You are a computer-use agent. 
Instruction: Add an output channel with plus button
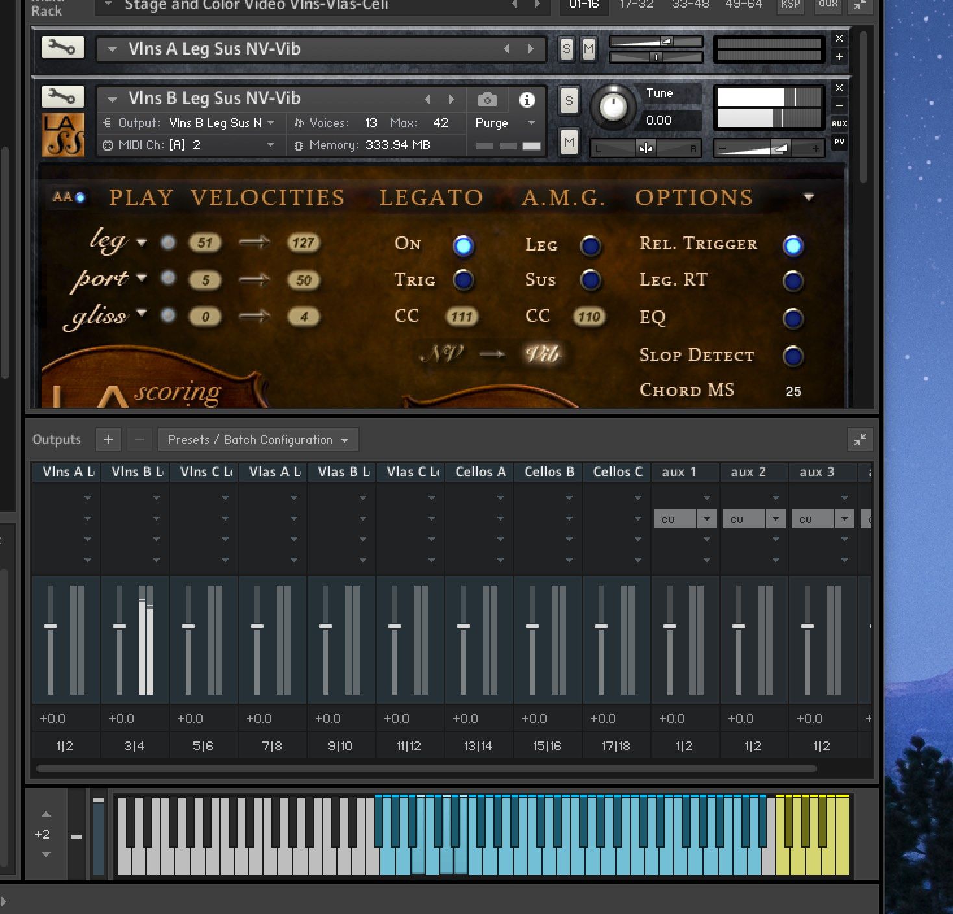108,440
